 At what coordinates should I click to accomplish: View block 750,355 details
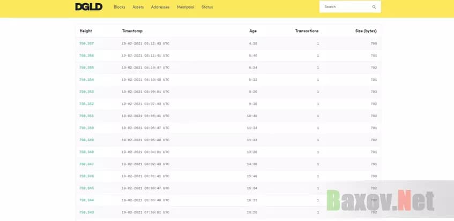click(86, 67)
